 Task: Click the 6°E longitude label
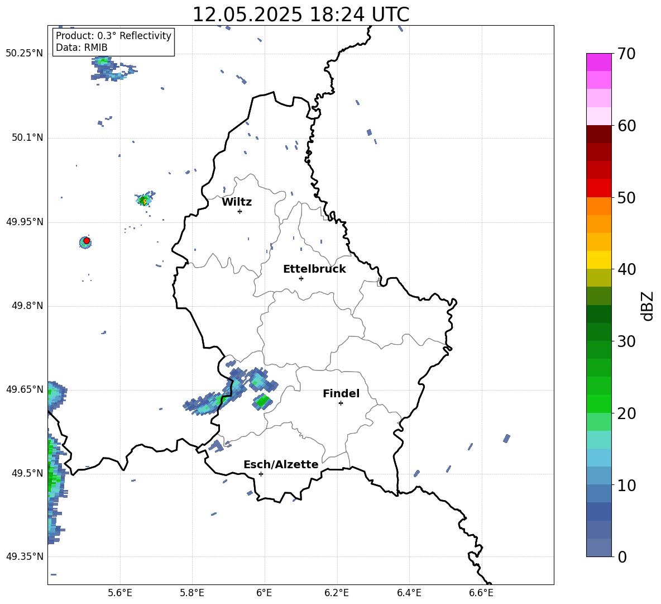(264, 593)
